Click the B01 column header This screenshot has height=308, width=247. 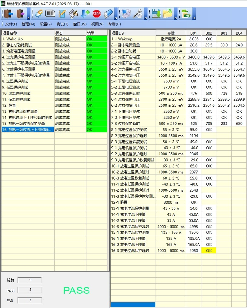pos(194,33)
